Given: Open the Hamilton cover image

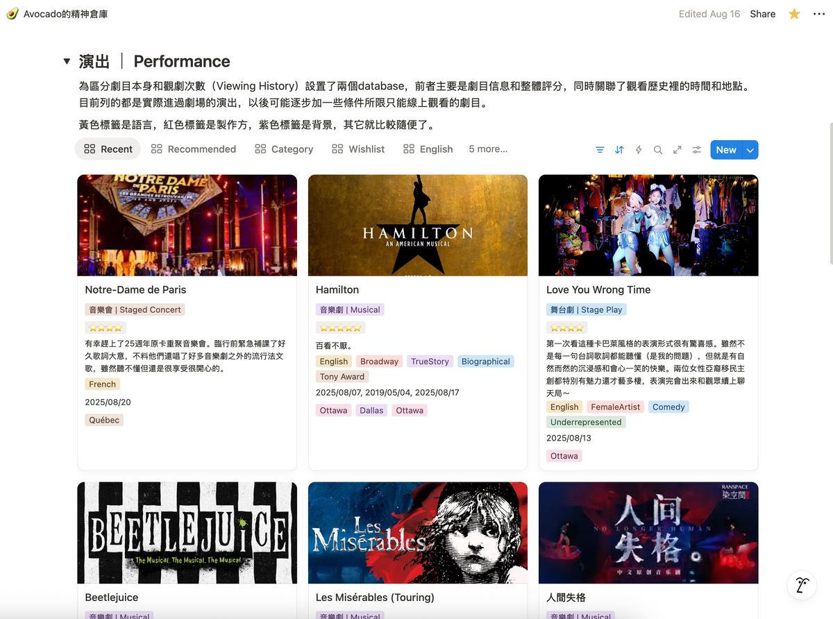Looking at the screenshot, I should [418, 226].
